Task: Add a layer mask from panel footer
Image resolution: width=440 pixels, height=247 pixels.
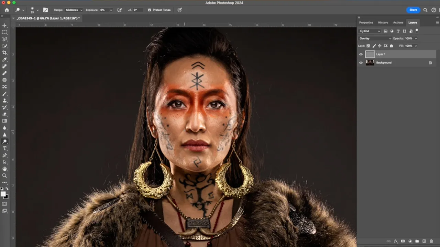Action: pos(403,241)
